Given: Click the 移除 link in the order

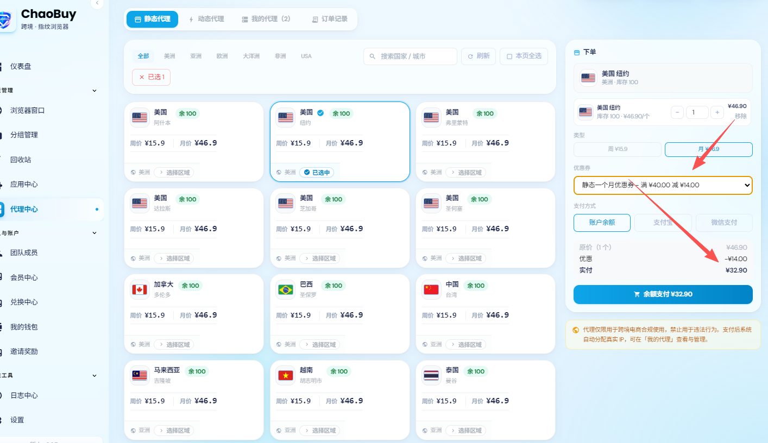Looking at the screenshot, I should click(x=740, y=116).
